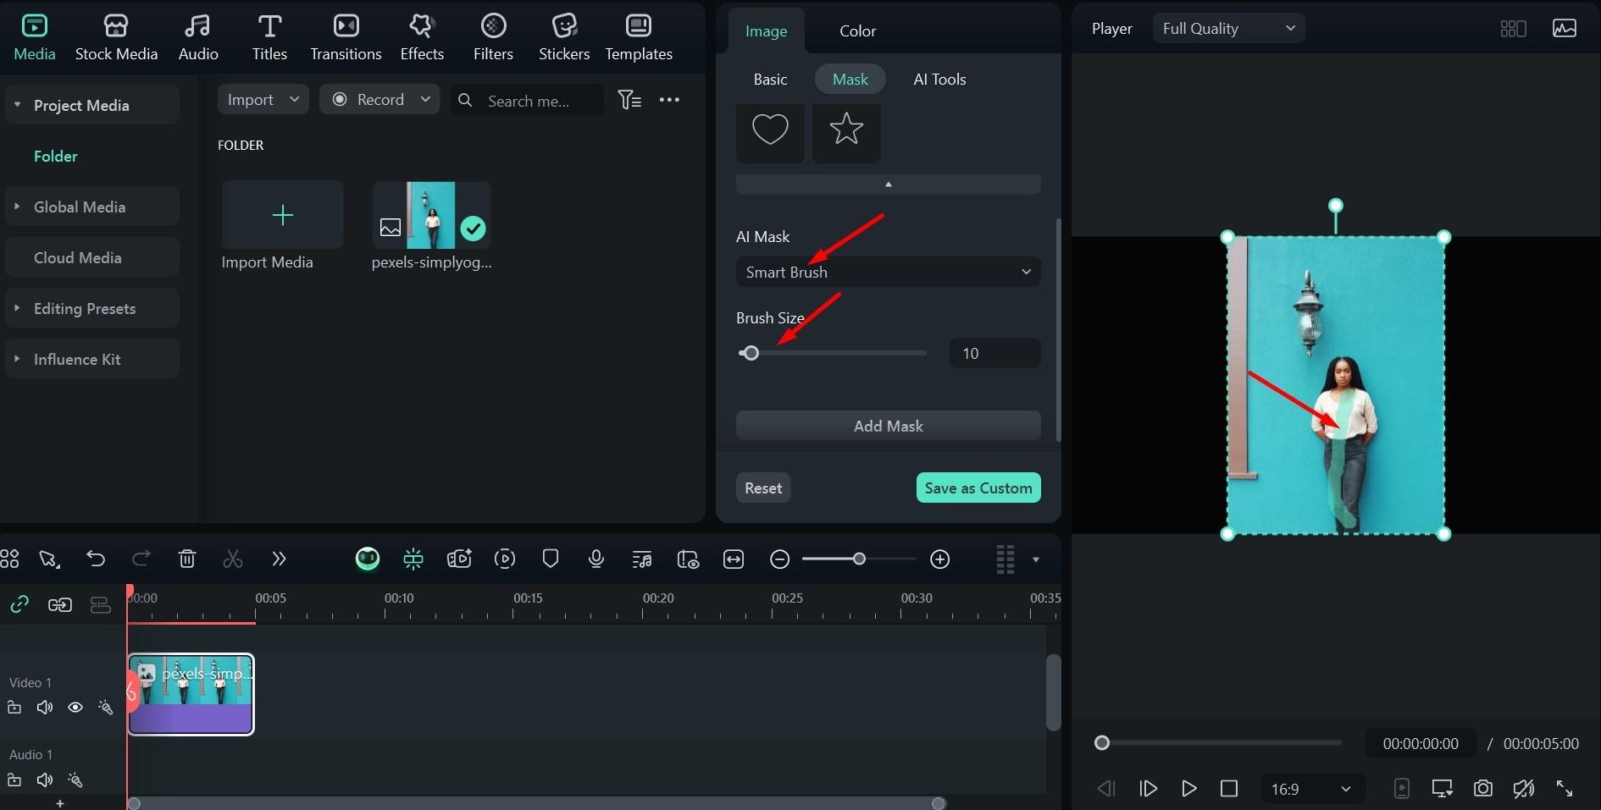Open the Record dropdown
Viewport: 1601px width, 810px height.
[x=379, y=99]
